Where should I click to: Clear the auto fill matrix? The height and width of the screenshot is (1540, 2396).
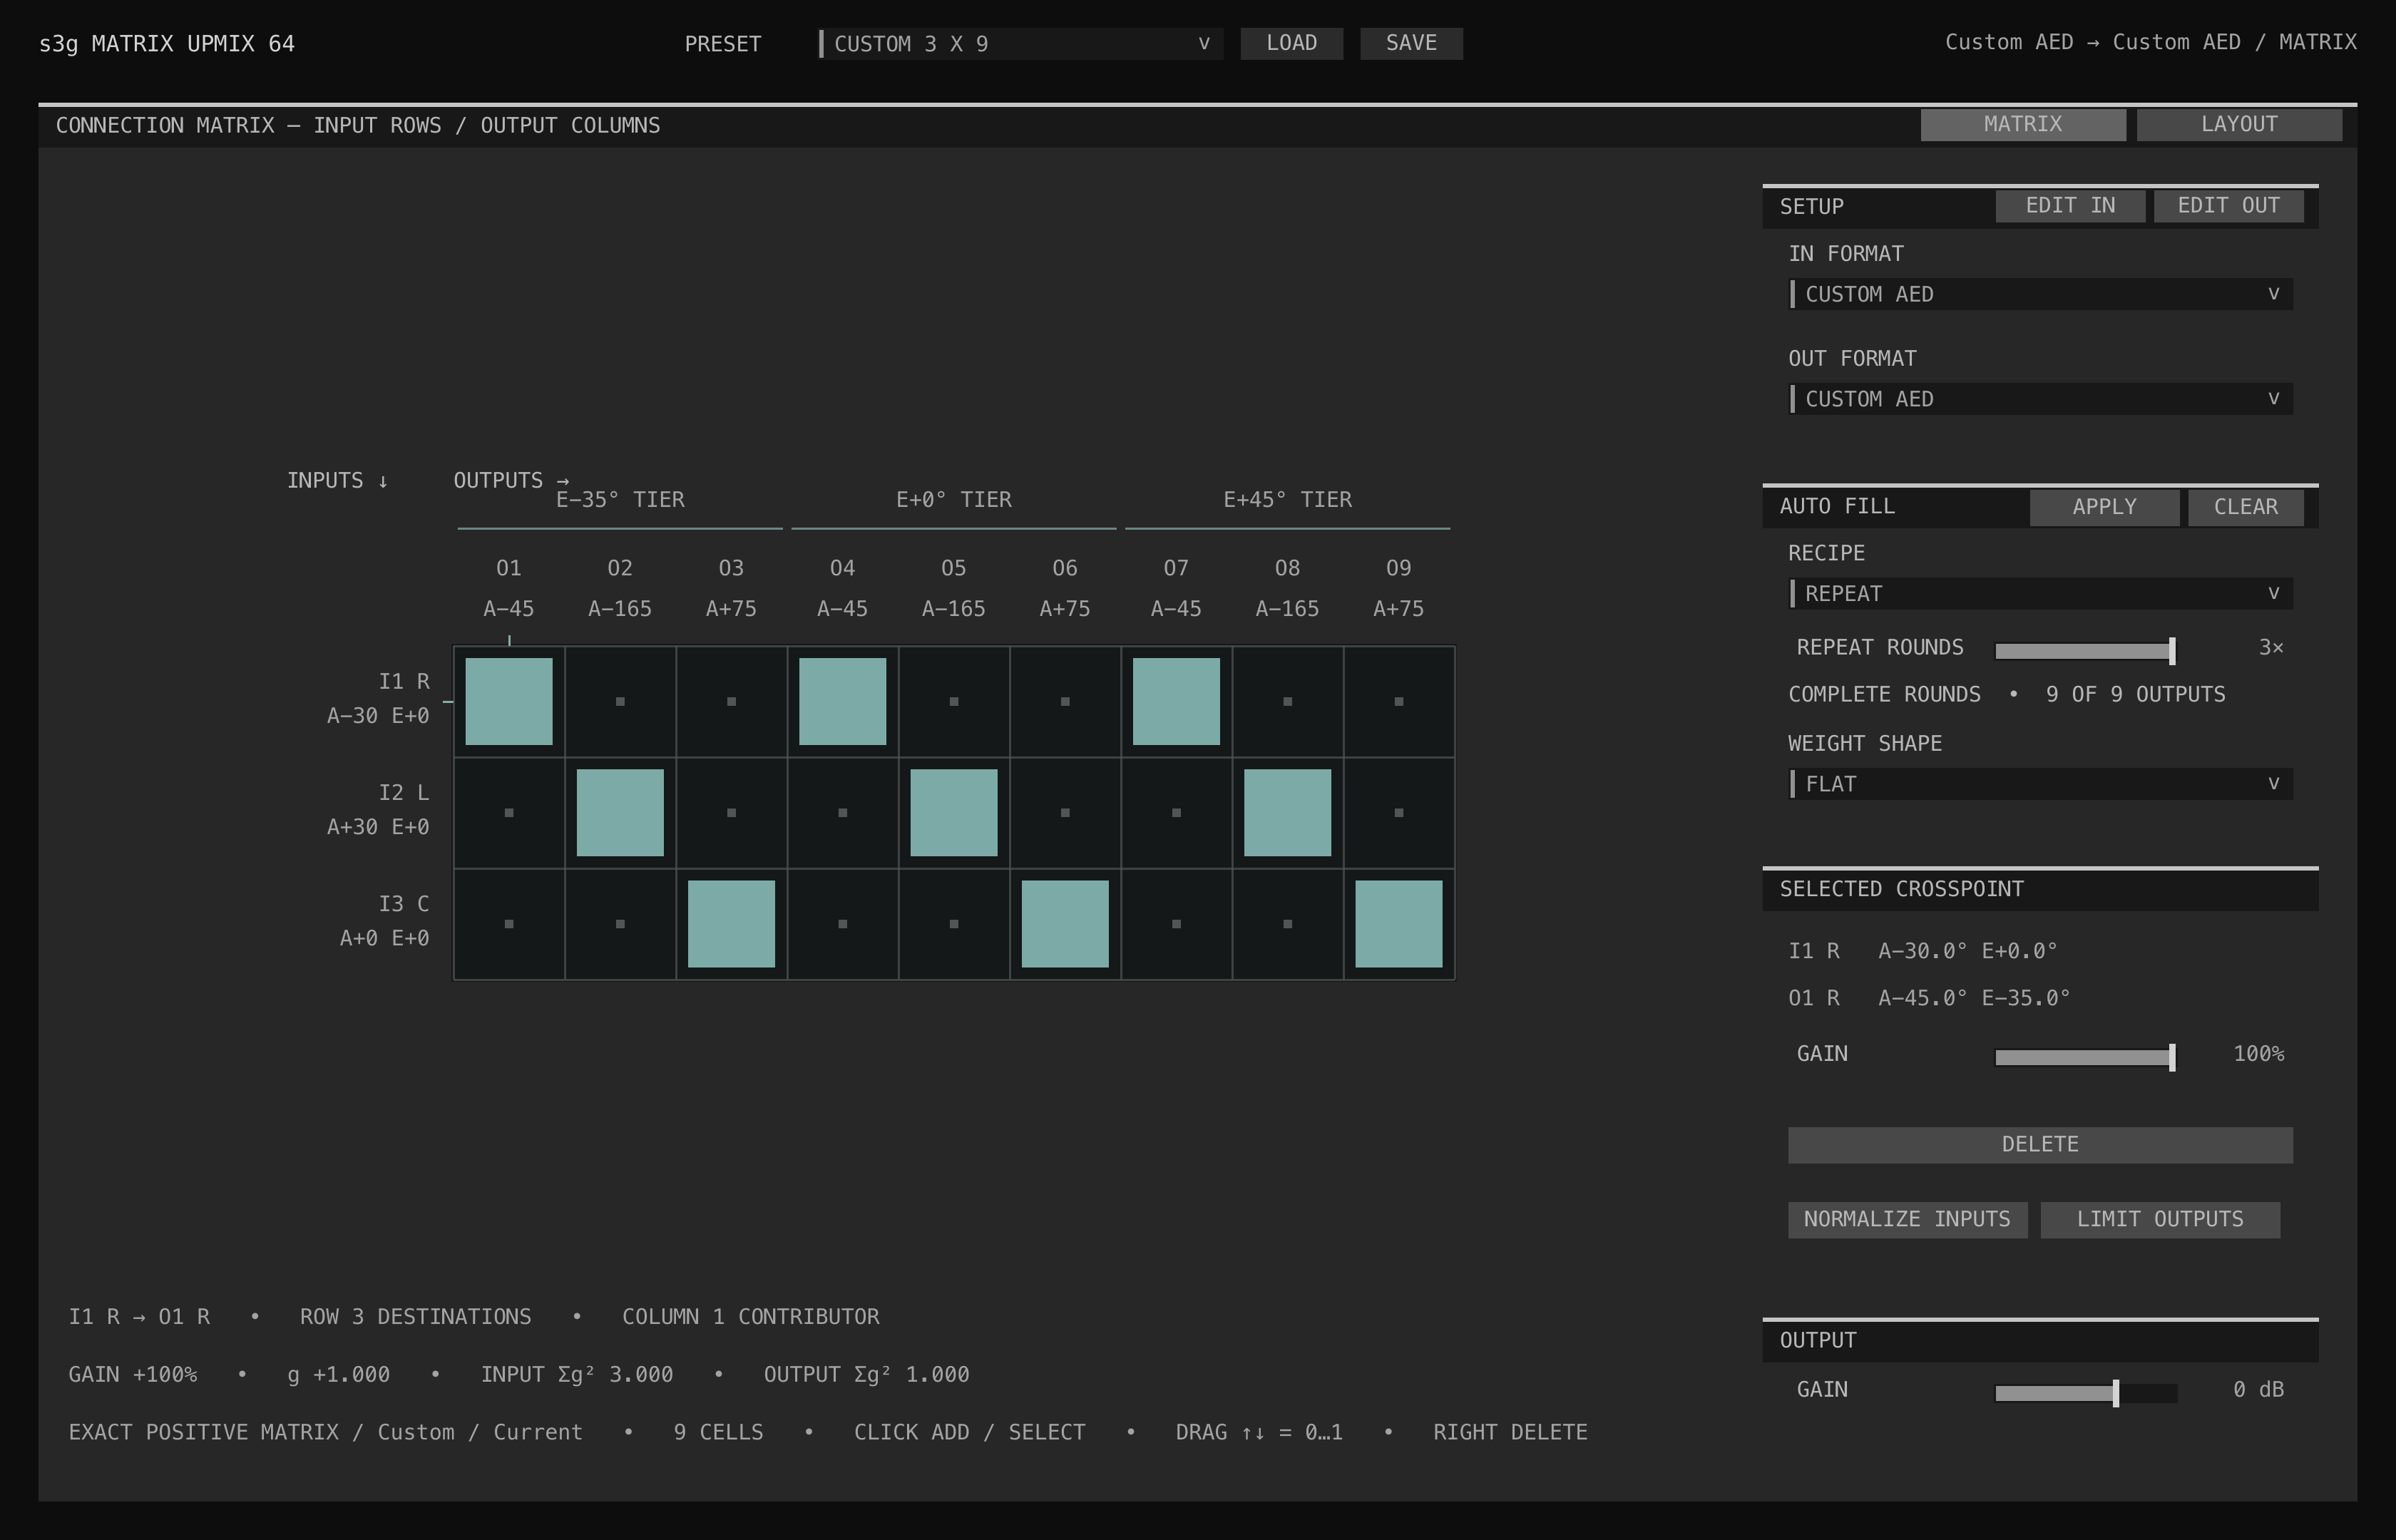point(2246,507)
